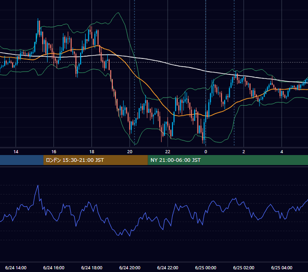
Task: Click the 6/25 04:00 date label
Action: click(x=282, y=267)
